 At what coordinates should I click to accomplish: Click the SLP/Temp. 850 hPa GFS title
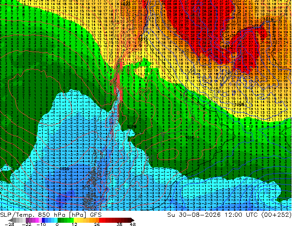tap(51, 215)
